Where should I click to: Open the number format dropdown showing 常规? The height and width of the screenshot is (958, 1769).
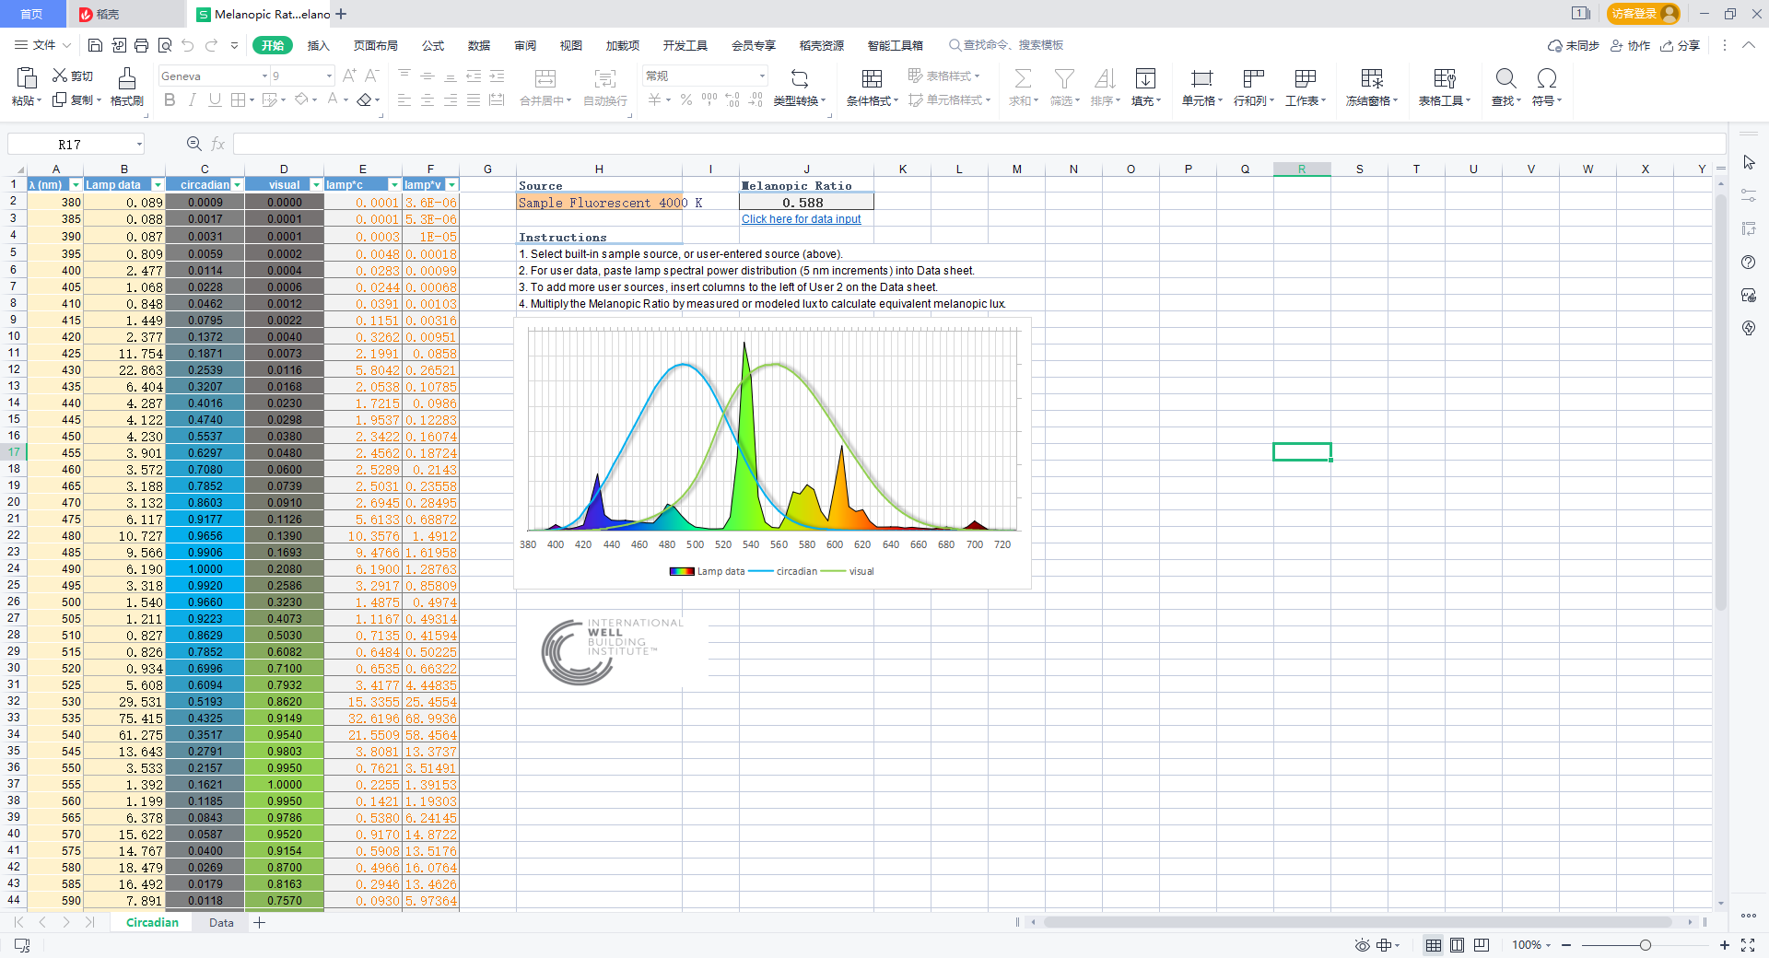762,76
